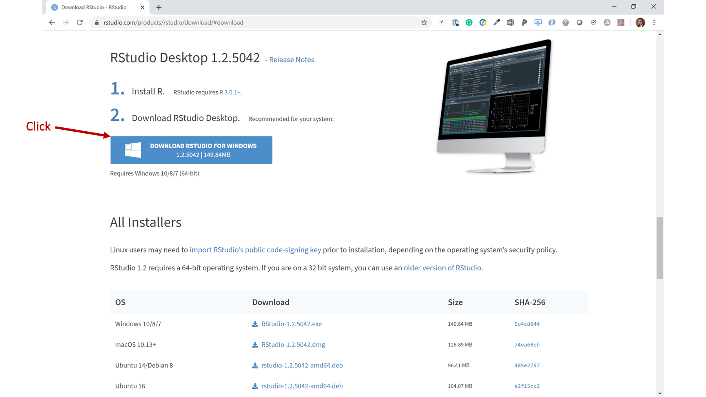Click the eyedropper color picker extension

(497, 23)
